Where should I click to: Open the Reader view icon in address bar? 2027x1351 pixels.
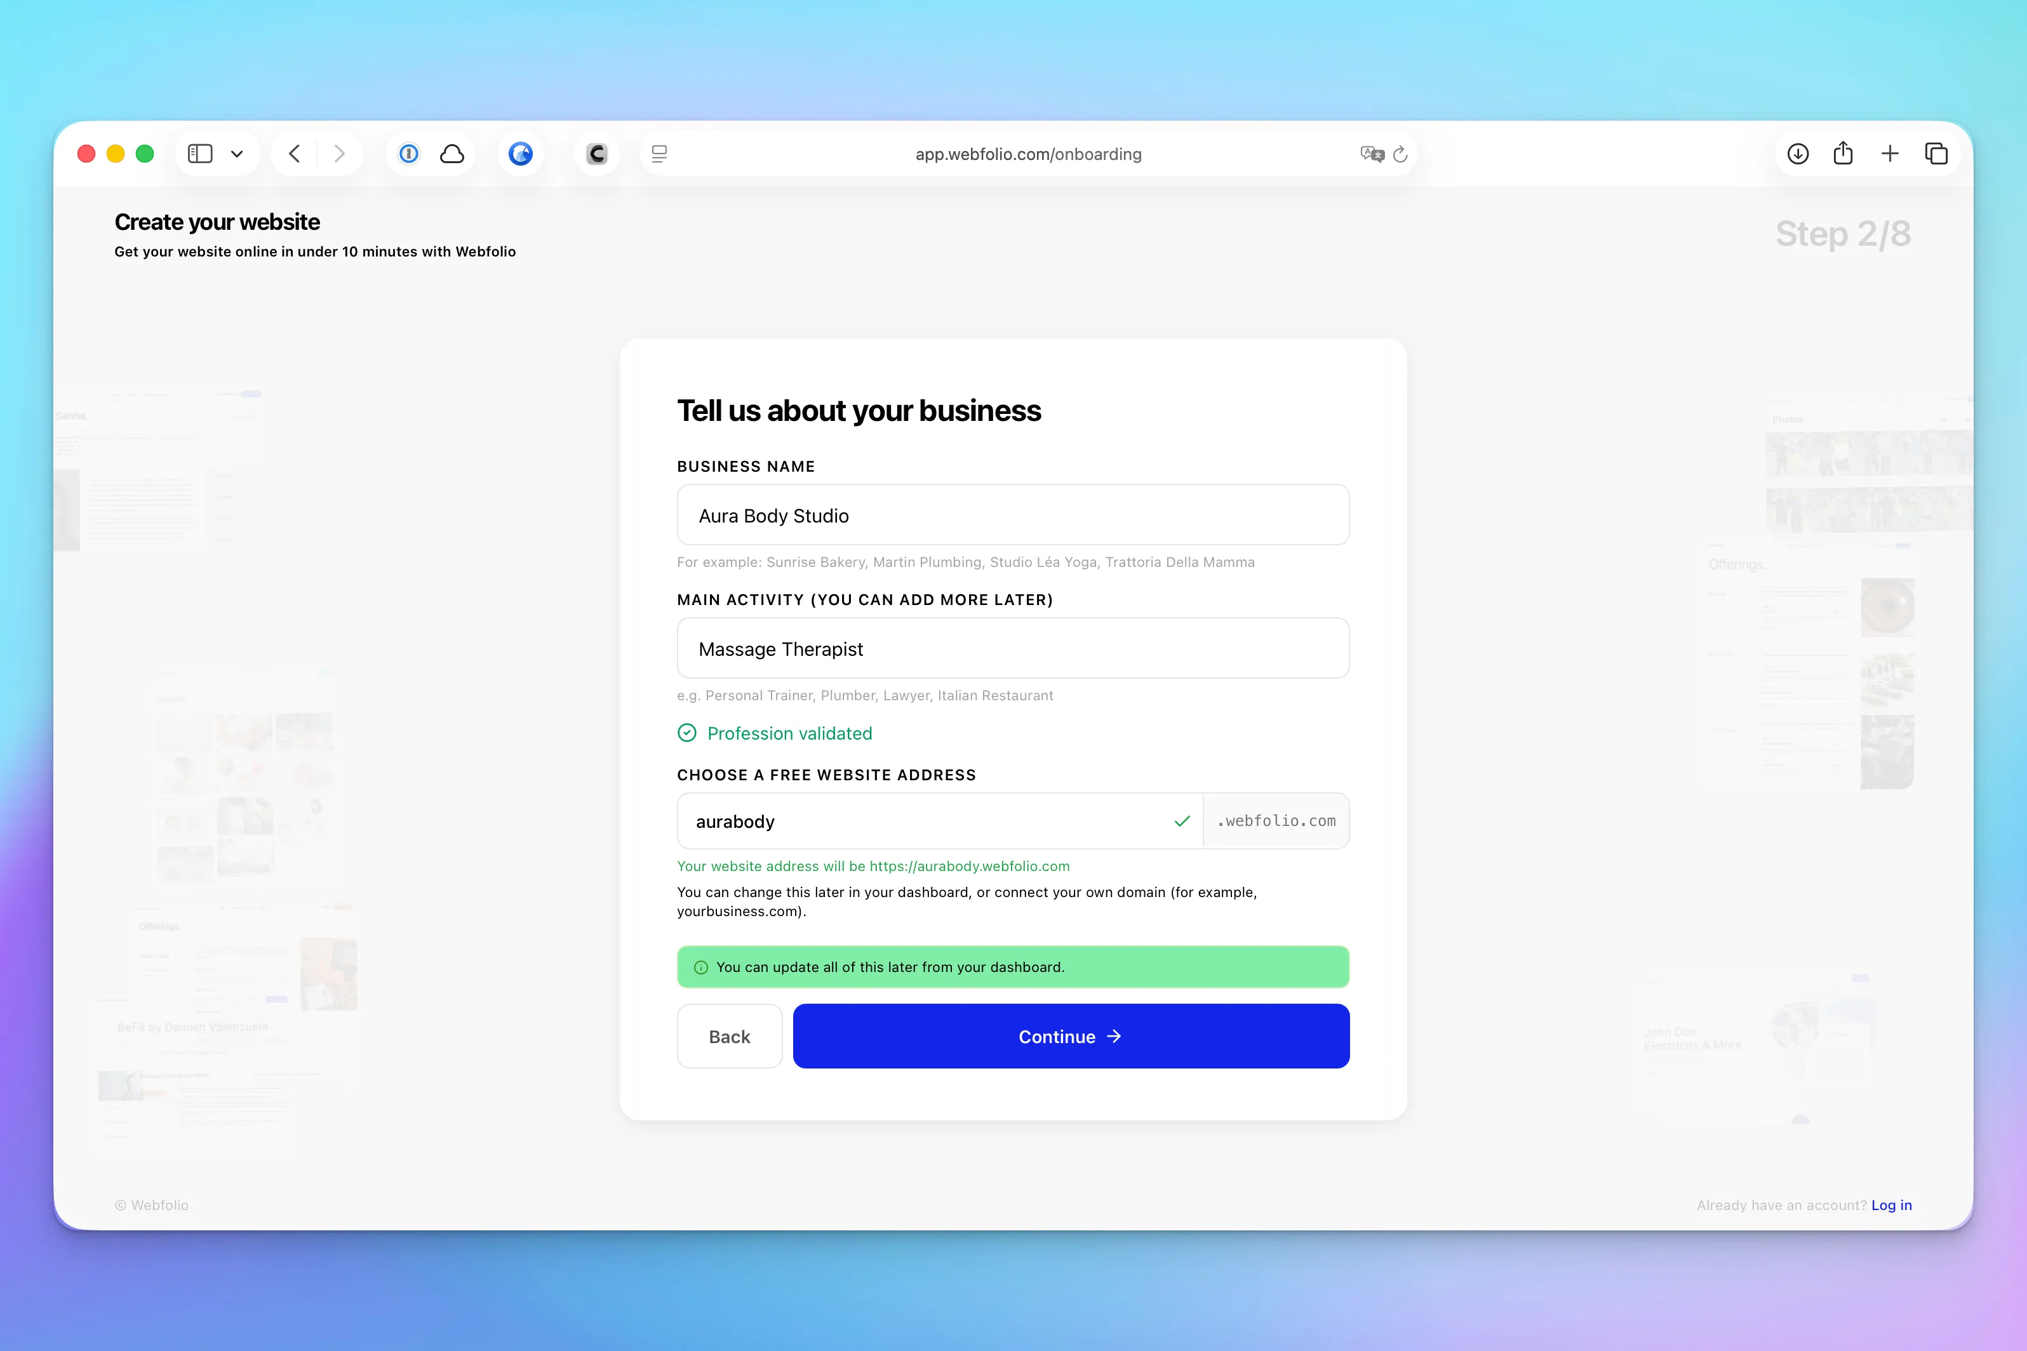659,154
